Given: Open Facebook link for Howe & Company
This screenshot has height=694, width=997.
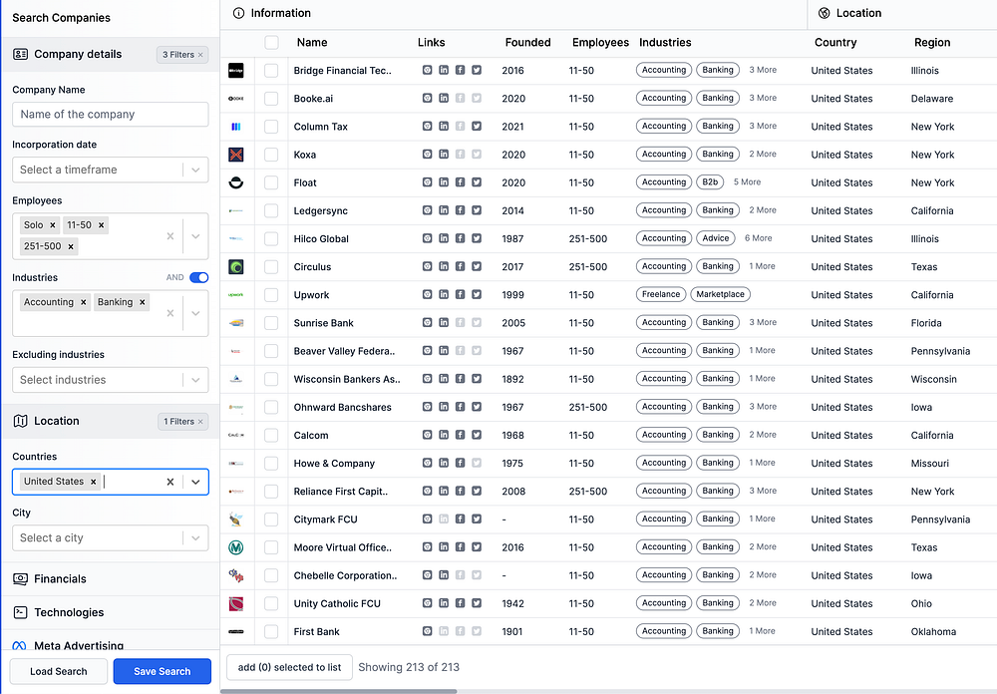Looking at the screenshot, I should pos(460,463).
